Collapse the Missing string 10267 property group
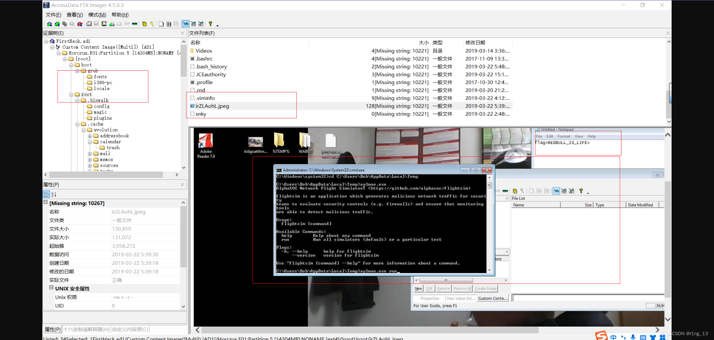The height and width of the screenshot is (340, 714). [45, 202]
